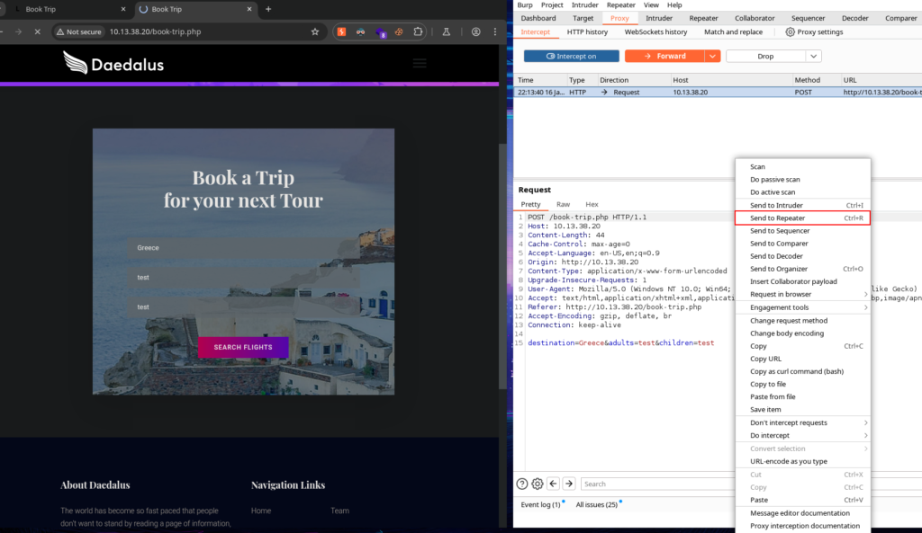Stop page loading with the X button
Viewport: 922px width, 533px height.
point(38,31)
